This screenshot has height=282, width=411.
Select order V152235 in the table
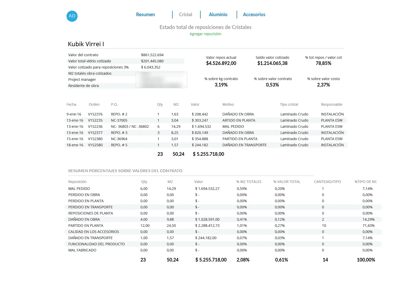tap(206, 120)
